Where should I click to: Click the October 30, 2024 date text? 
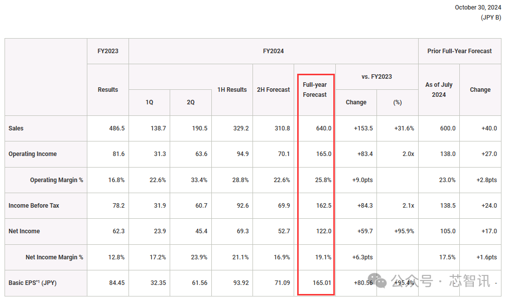[x=477, y=8]
